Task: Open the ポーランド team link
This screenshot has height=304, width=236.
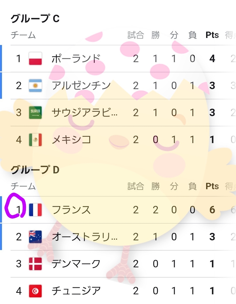Action: pyautogui.click(x=76, y=59)
